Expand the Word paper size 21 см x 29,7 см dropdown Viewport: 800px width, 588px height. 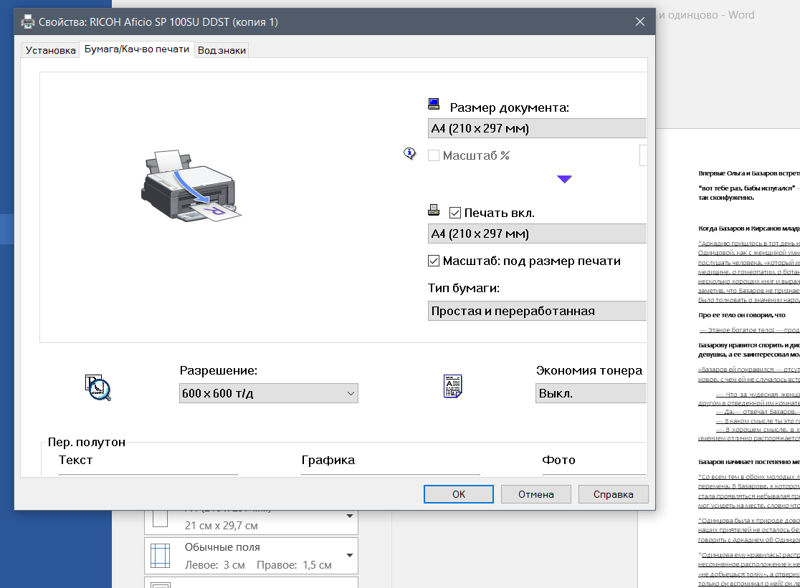[350, 516]
